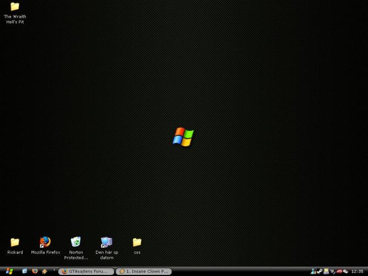Click the network connection tray icon

346,271
